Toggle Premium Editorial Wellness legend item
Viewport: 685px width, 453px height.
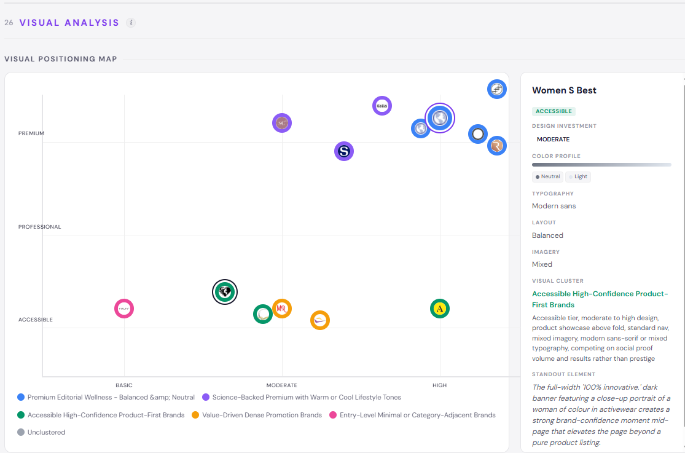[x=106, y=397]
